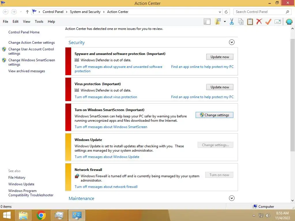Refresh the Action Center page
This screenshot has height=221, width=295.
pyautogui.click(x=226, y=12)
